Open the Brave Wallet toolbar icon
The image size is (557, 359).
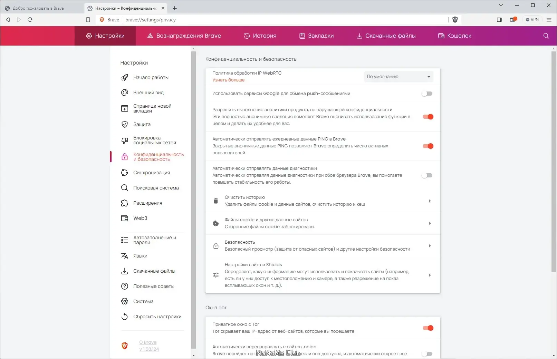pos(513,20)
